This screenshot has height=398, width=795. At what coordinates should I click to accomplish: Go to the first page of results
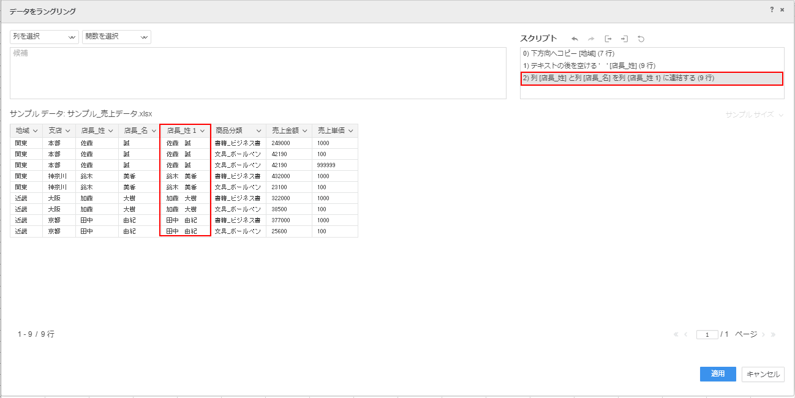(x=676, y=334)
